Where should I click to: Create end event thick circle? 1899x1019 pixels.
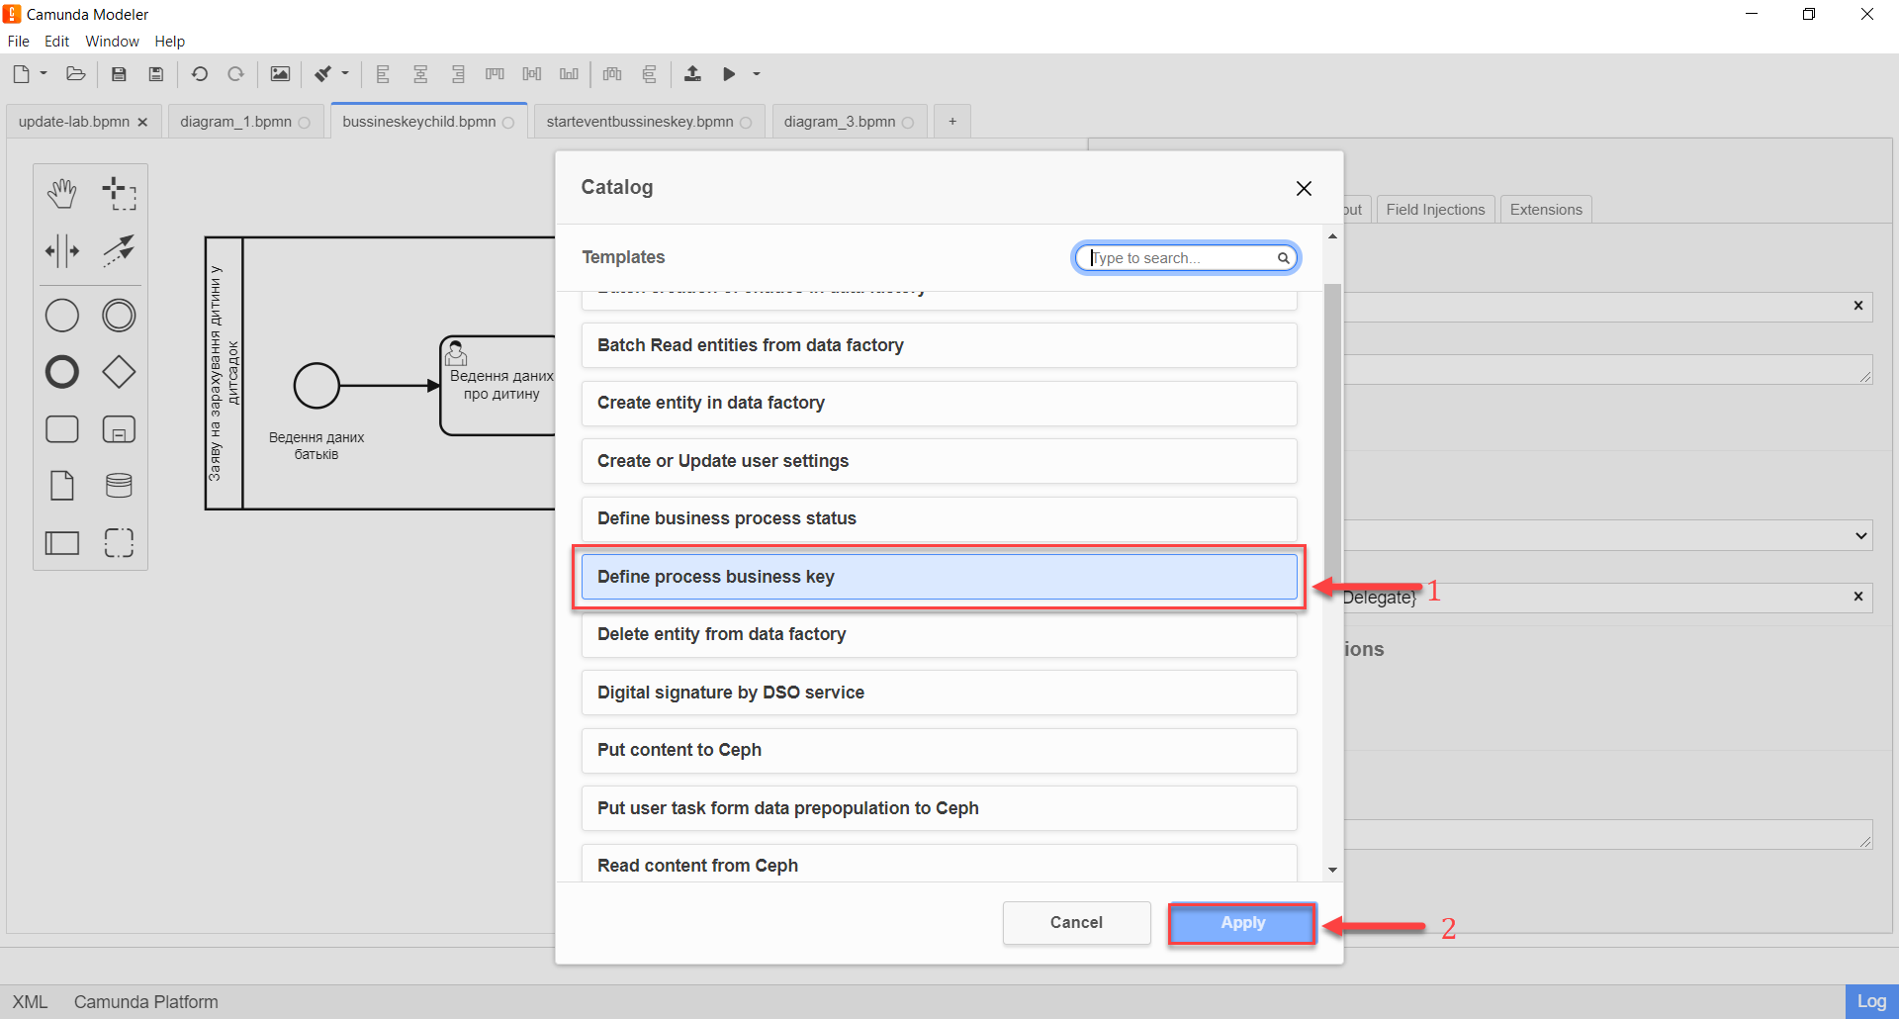[62, 372]
